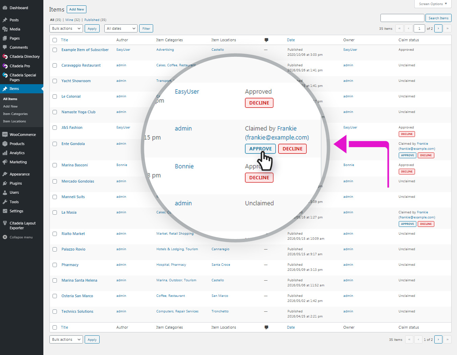This screenshot has height=355, width=457.
Task: Go to Item Locations in sidebar
Action: 14,121
